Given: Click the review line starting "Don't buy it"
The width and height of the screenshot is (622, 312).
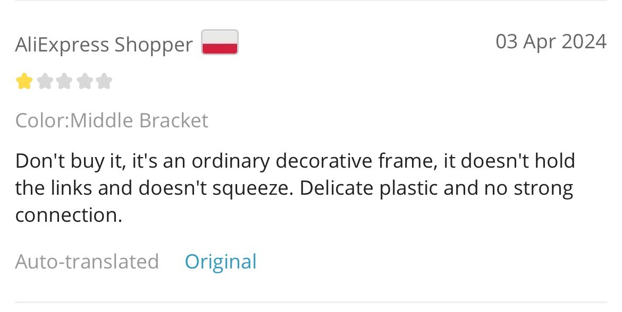Looking at the screenshot, I should tap(295, 161).
